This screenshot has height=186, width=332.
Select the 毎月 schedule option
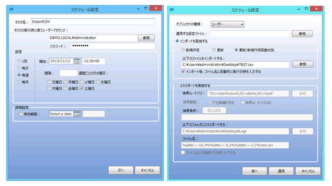click(19, 81)
